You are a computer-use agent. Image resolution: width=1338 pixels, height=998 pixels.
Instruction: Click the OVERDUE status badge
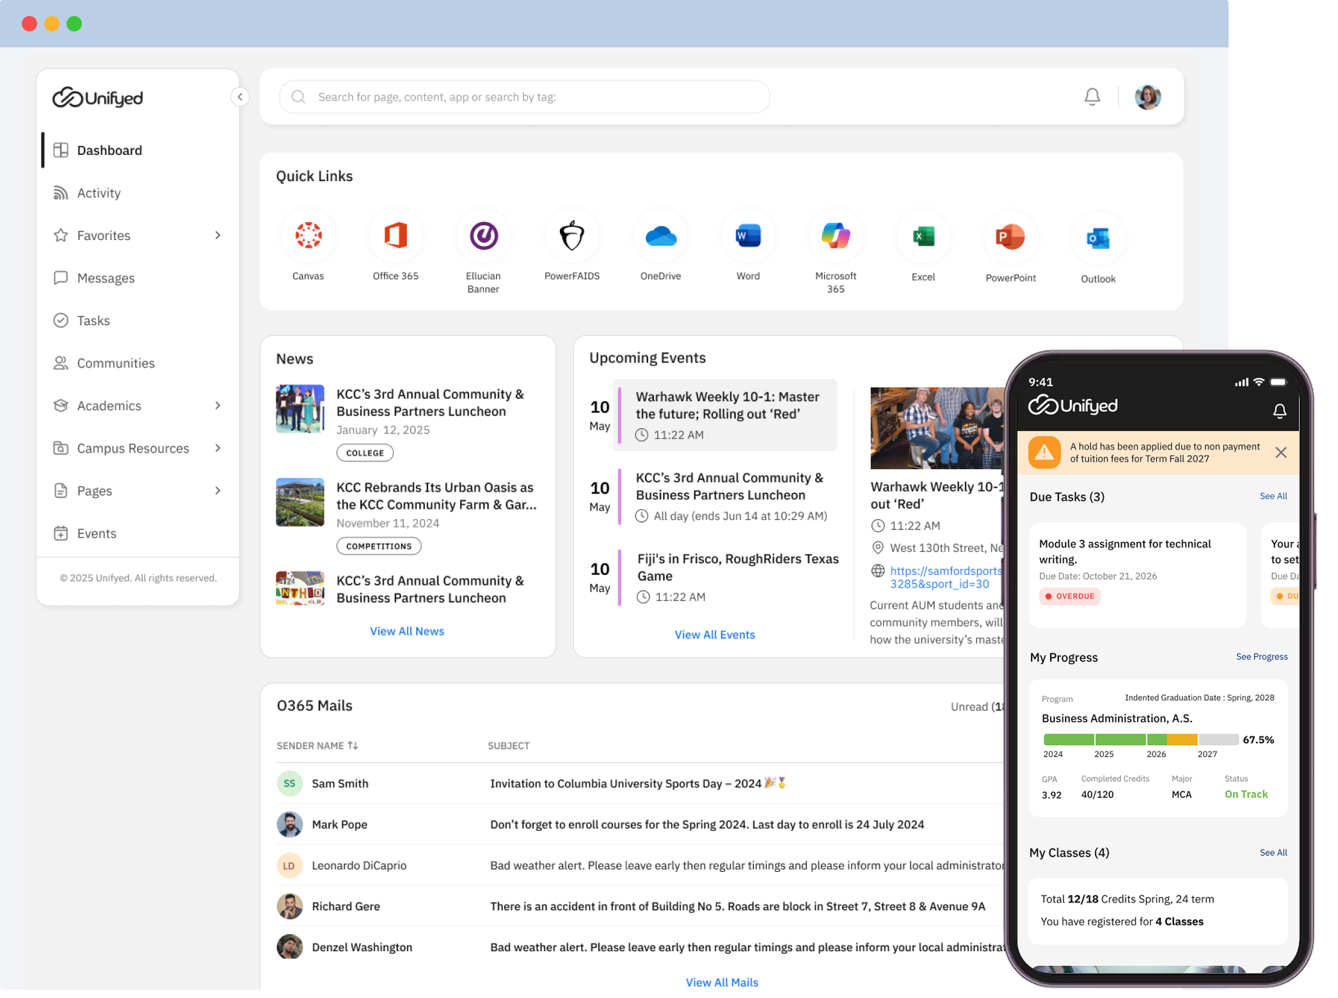pos(1069,597)
